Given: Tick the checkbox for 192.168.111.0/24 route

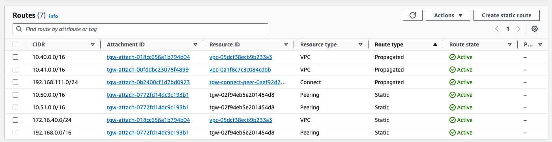Looking at the screenshot, I should 15,82.
